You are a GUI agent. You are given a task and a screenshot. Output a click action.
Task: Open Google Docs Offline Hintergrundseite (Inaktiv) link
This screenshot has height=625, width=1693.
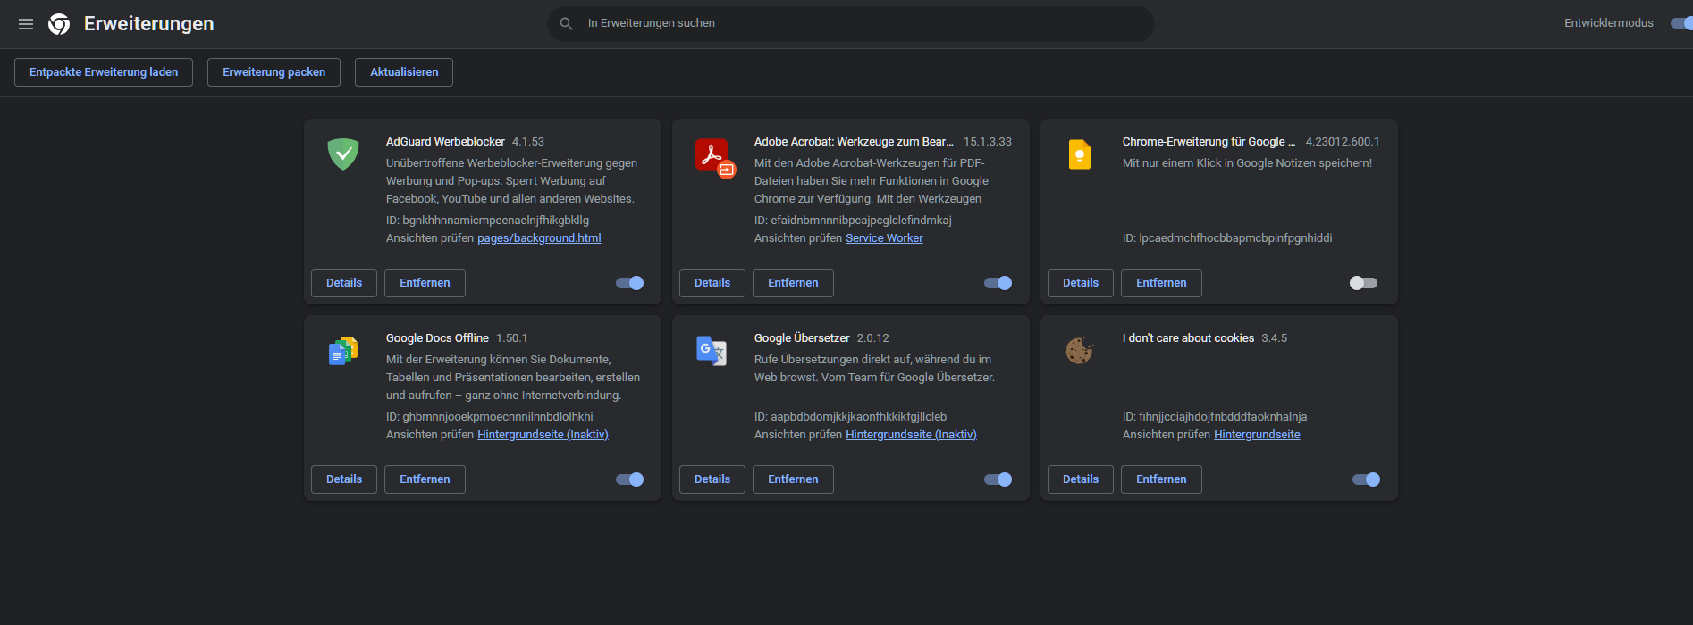tap(543, 435)
